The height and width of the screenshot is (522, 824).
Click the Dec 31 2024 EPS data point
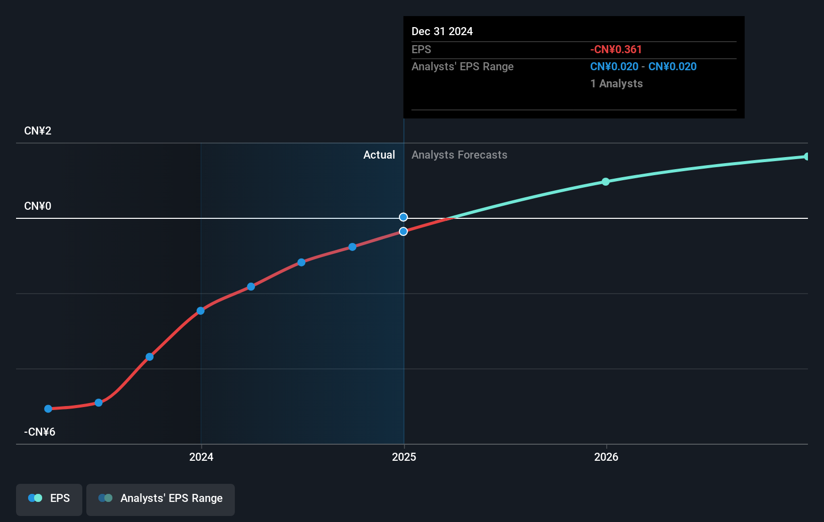tap(403, 231)
